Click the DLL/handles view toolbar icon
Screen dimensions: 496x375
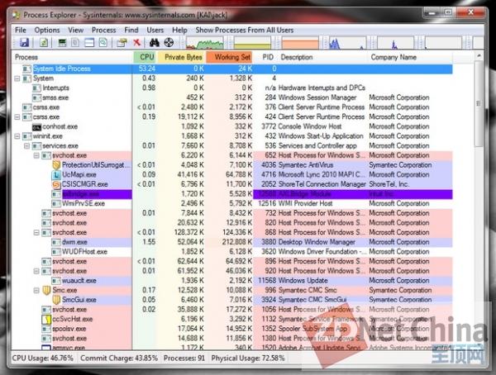click(103, 42)
